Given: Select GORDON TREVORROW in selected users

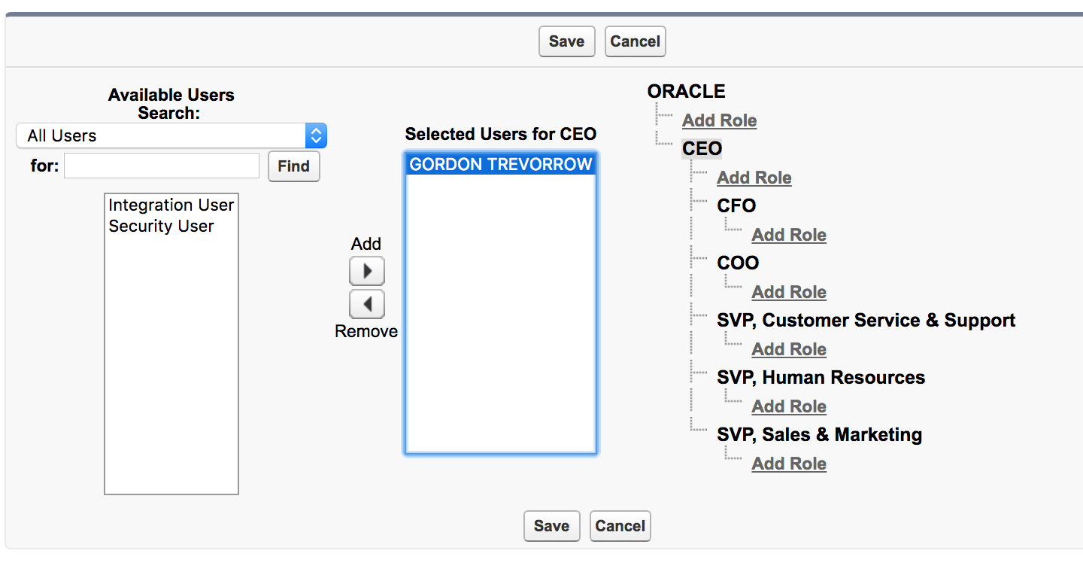Looking at the screenshot, I should coord(501,164).
